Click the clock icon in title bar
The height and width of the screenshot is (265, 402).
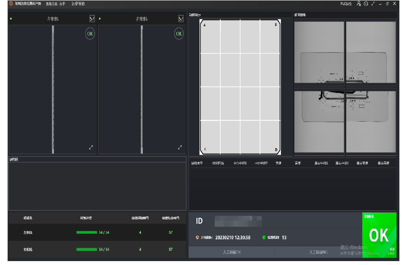pos(366,3)
